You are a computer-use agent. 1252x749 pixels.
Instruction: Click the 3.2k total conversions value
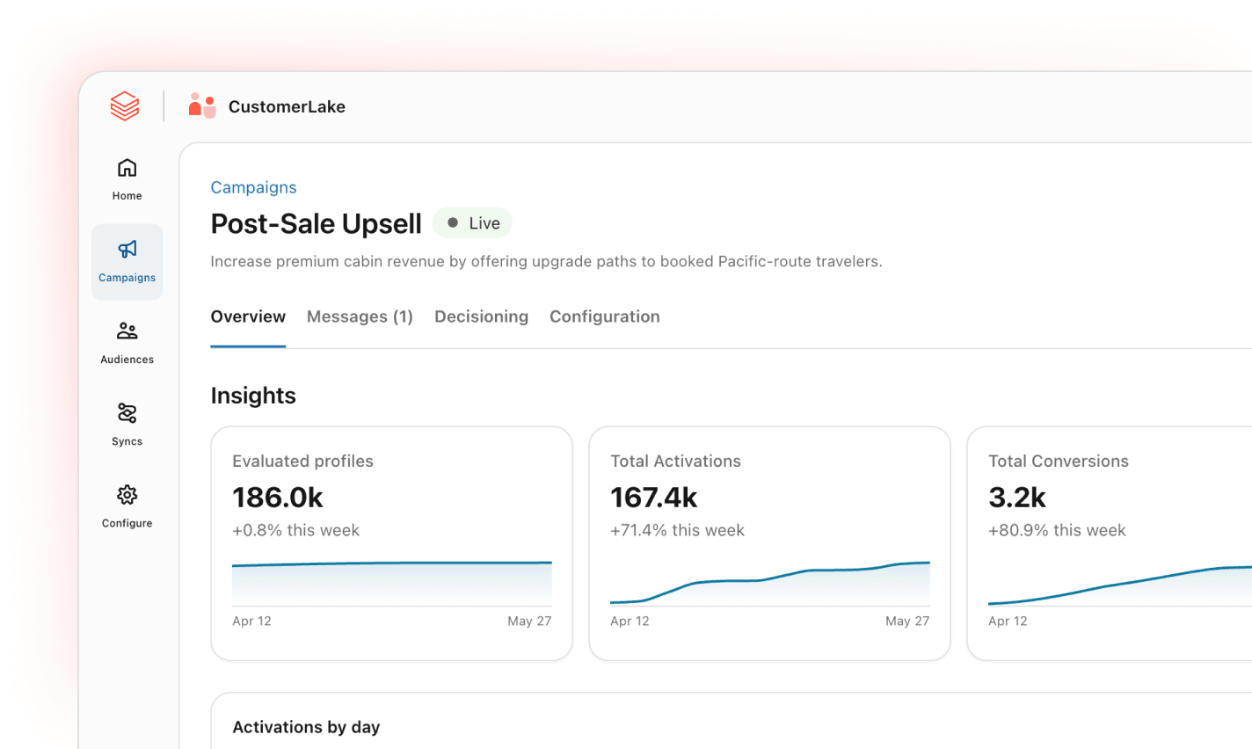tap(1017, 498)
